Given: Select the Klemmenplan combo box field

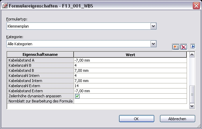Looking at the screenshot, I should tap(82, 26).
